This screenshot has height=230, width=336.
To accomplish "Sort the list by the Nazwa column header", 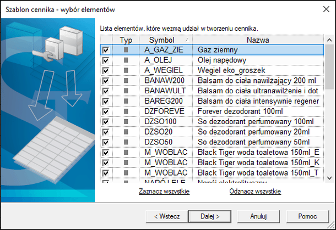I will 257,40.
